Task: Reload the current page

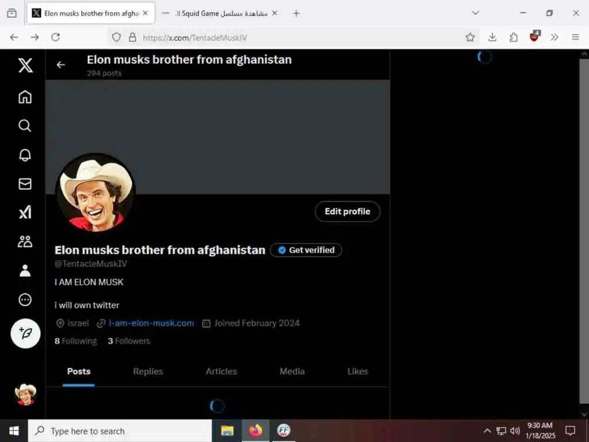Action: tap(56, 37)
